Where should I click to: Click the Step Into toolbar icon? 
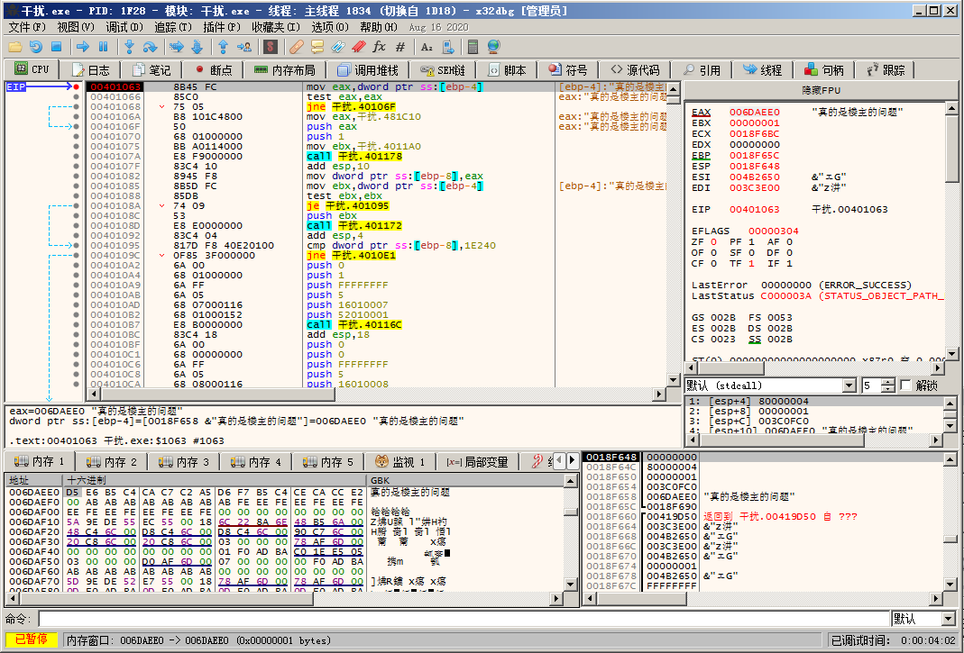pos(129,47)
